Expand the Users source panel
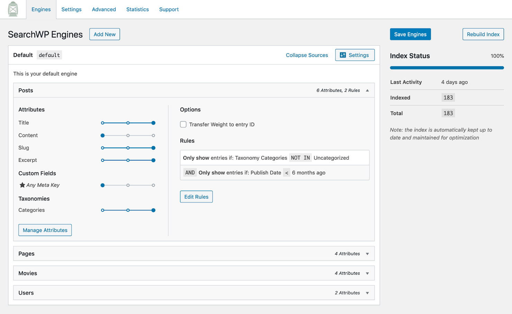The image size is (512, 314). [367, 293]
